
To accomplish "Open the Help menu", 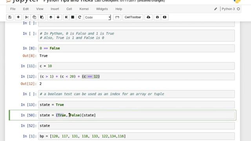I will click(x=119, y=9).
